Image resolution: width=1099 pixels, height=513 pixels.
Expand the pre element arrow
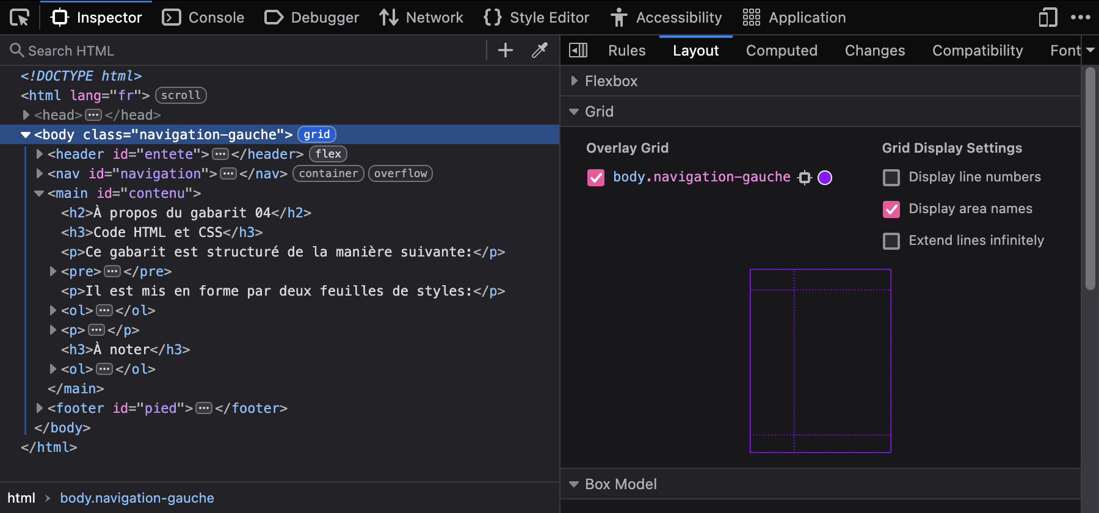coord(53,271)
